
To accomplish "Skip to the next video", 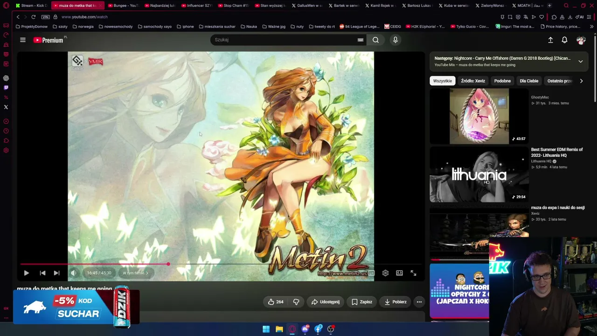I will tap(56, 273).
